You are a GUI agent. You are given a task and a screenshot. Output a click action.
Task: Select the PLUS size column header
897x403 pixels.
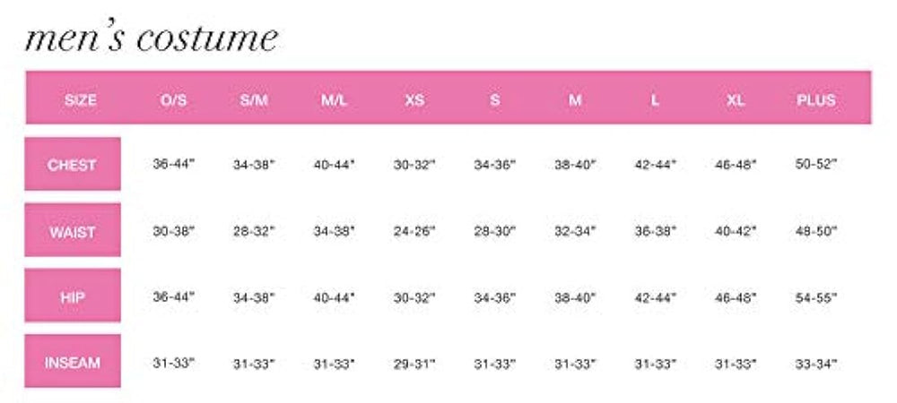point(815,99)
